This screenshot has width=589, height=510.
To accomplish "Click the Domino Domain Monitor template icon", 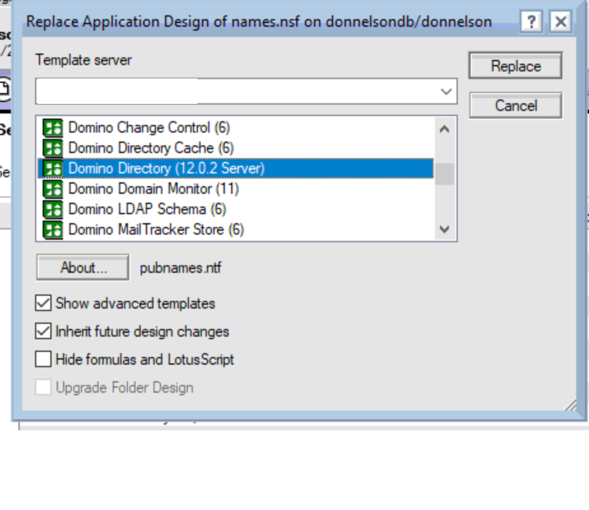I will [53, 189].
